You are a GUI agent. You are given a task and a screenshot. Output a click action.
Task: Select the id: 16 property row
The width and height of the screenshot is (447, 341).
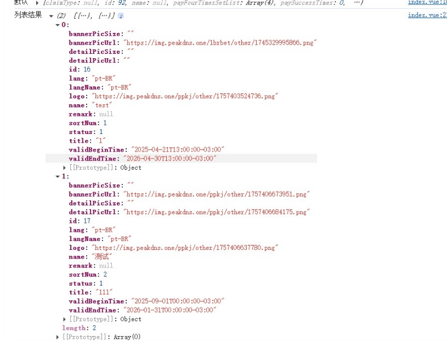click(80, 69)
